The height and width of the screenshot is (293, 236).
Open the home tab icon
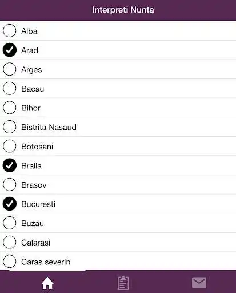coord(47,283)
